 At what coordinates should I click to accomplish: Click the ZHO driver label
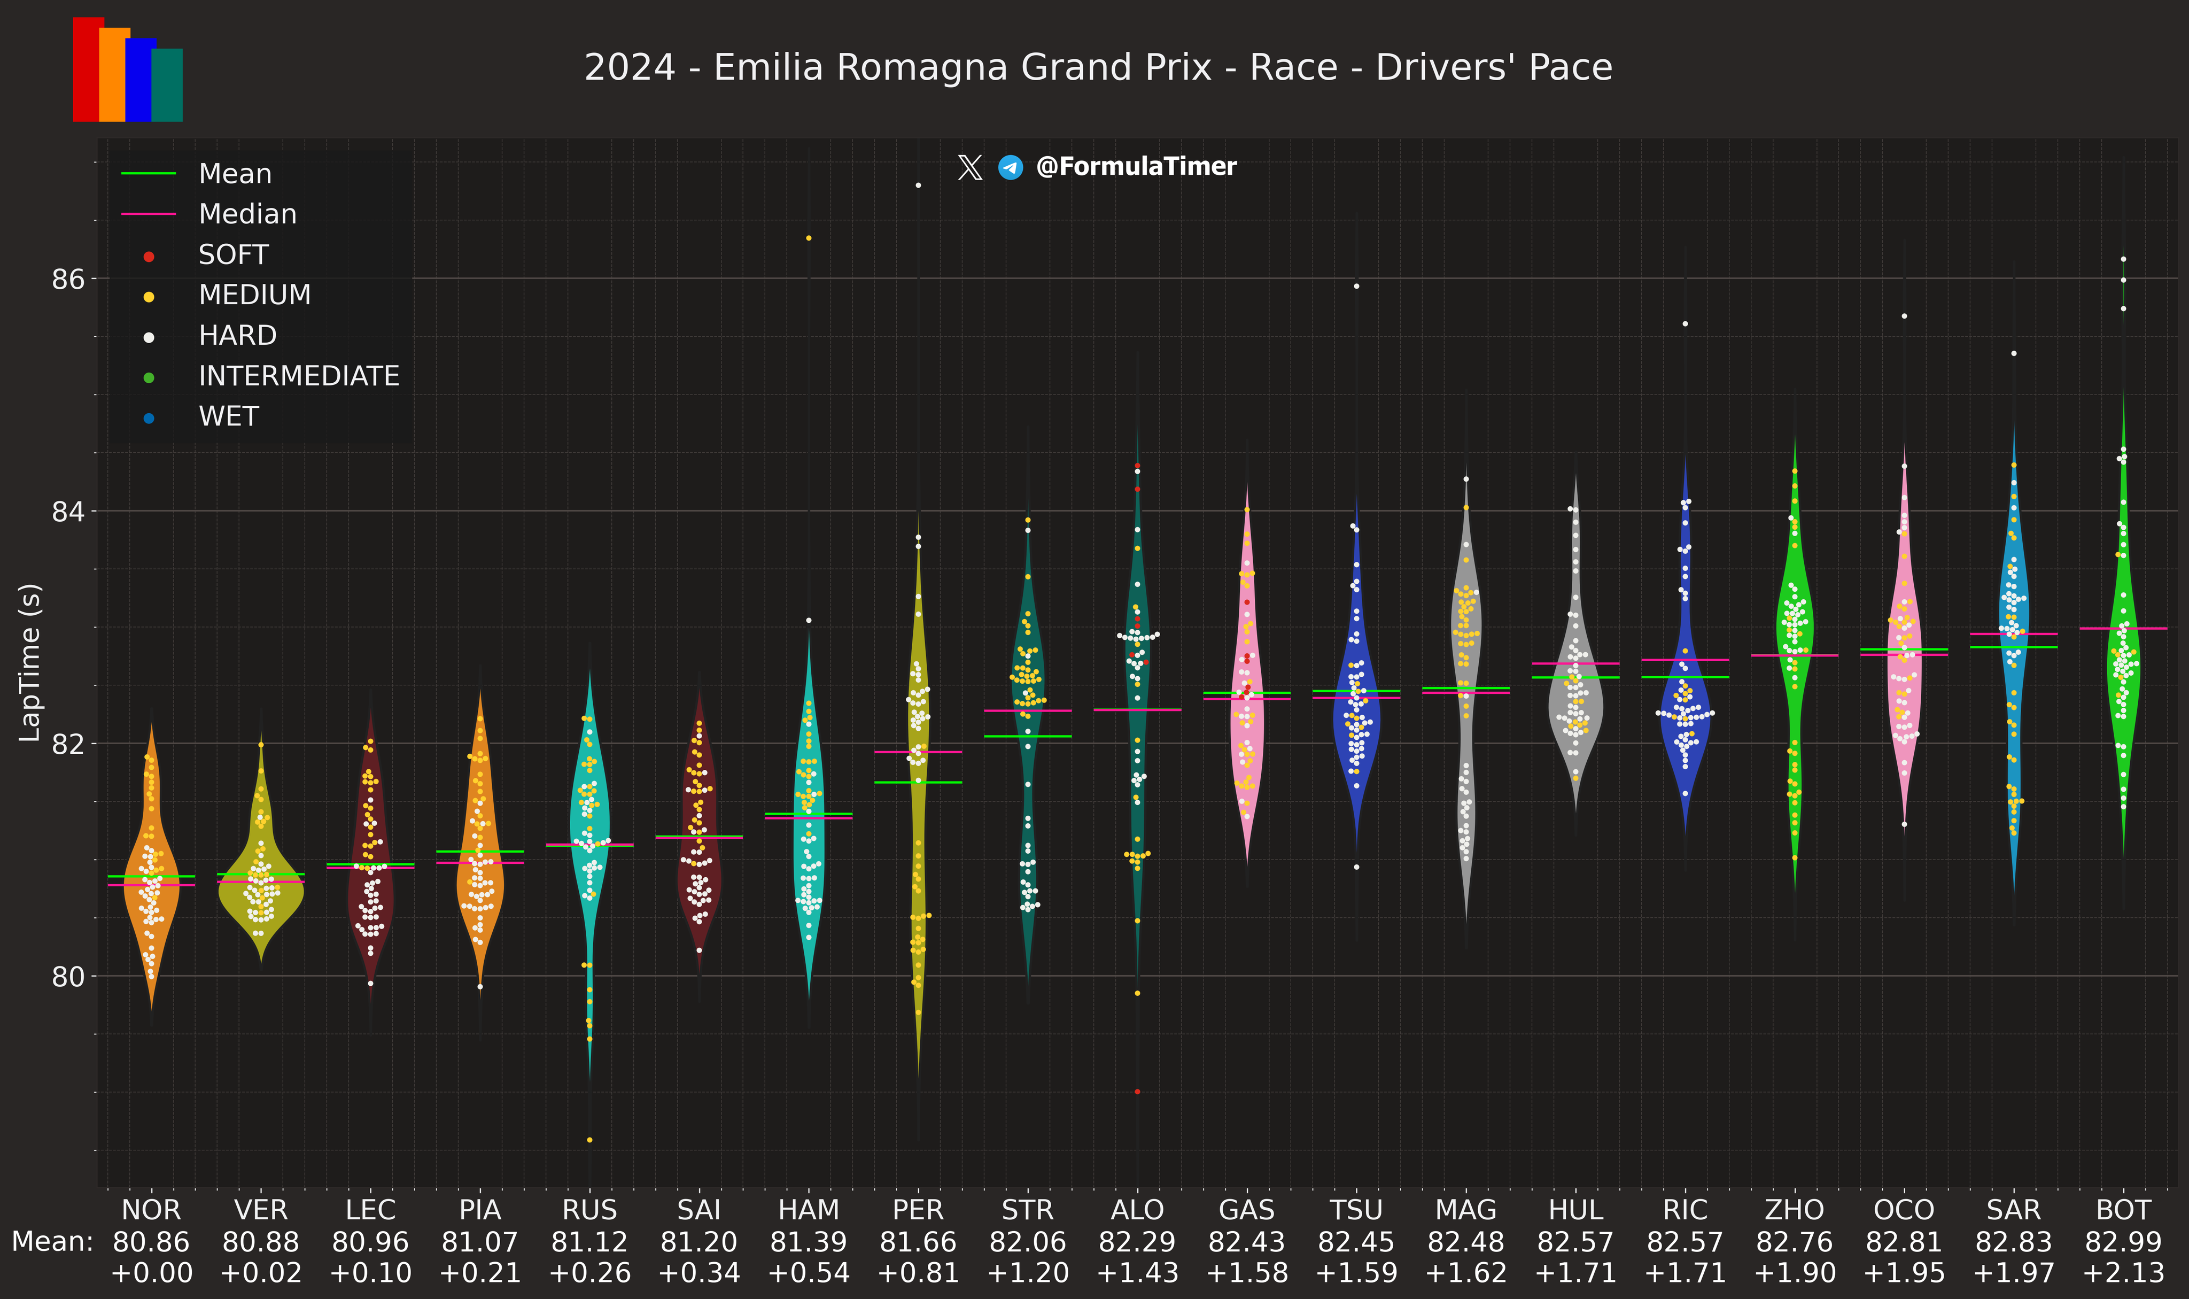pyautogui.click(x=1795, y=1210)
